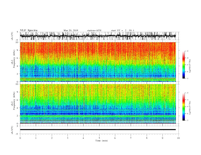Viewport: 201px width, 155px height.
Task: Click the ch.2 log(PSD) colorbar label
Action: point(190,108)
